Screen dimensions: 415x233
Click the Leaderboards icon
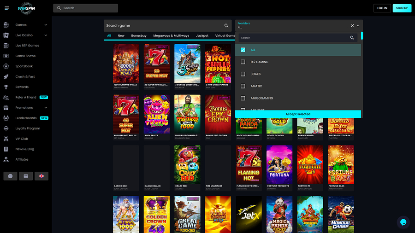click(x=6, y=118)
